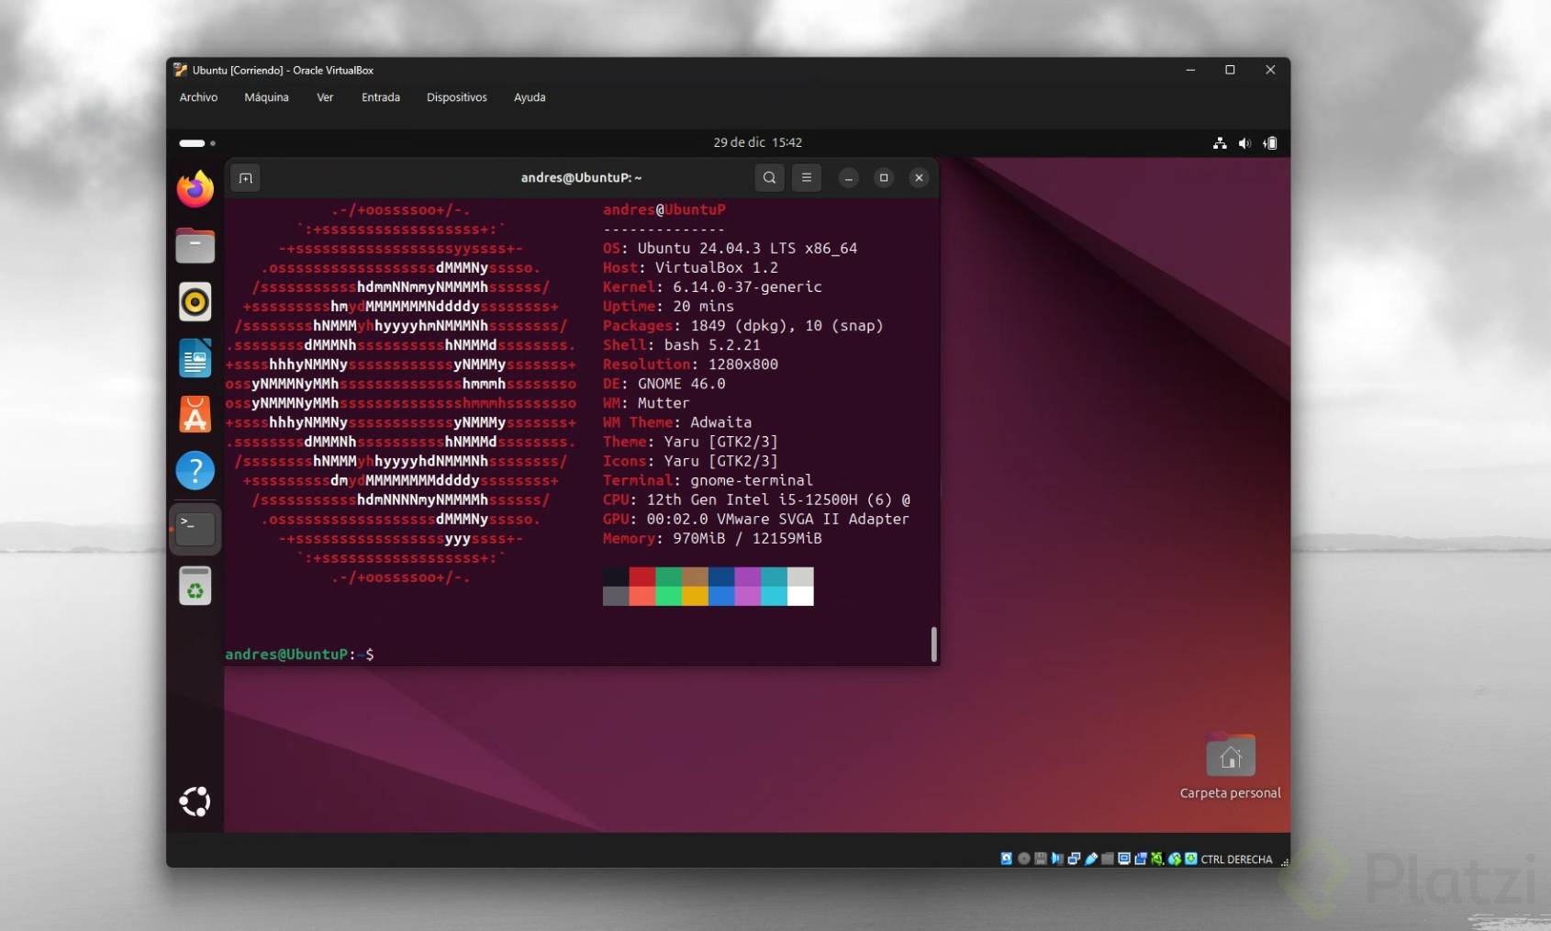Click the display indicator in the VirtualBox status bar

(x=1123, y=859)
